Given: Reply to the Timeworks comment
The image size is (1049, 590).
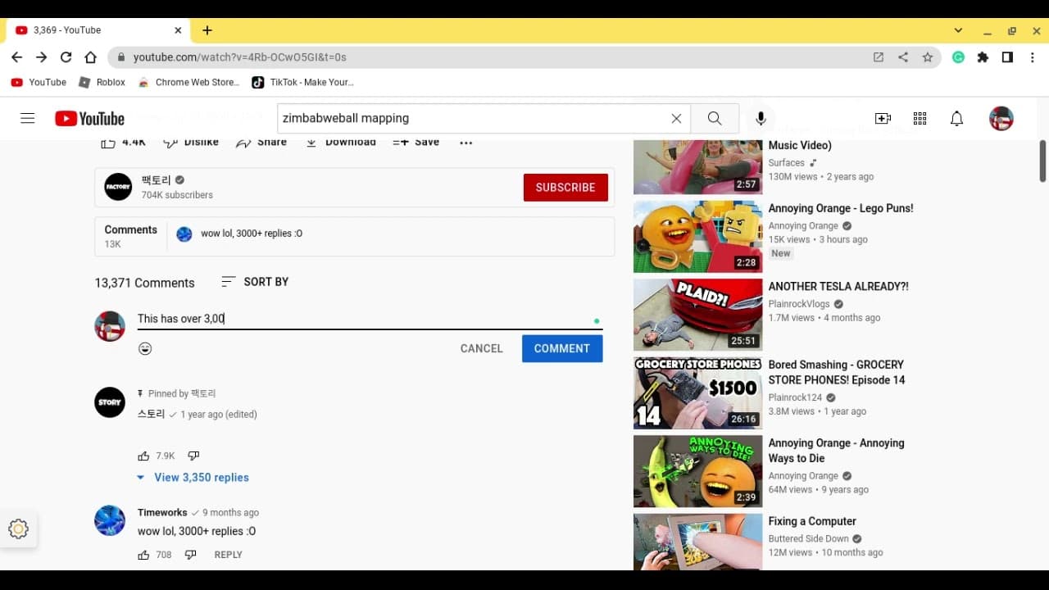Looking at the screenshot, I should (x=228, y=555).
